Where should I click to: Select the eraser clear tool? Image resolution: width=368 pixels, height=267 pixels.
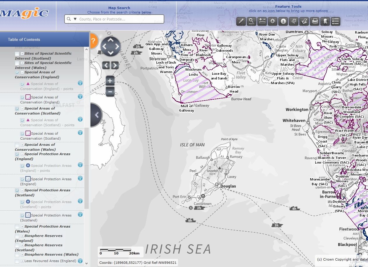(304, 21)
